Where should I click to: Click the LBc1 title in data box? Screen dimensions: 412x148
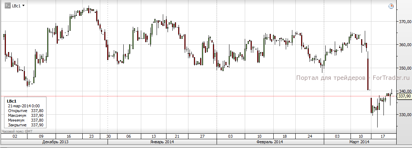[x=12, y=101]
